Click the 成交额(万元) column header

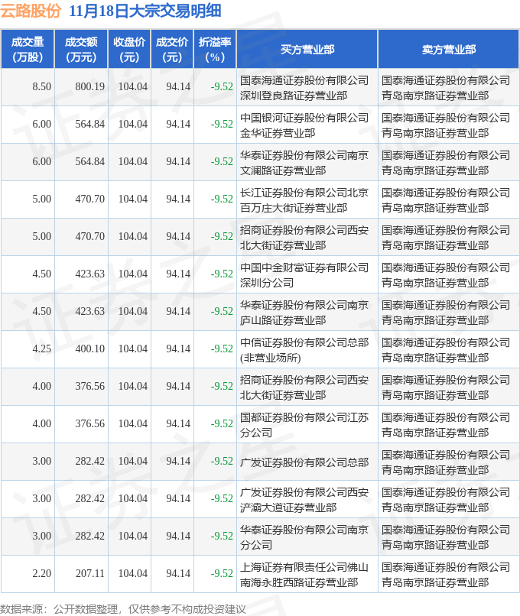[x=81, y=49]
